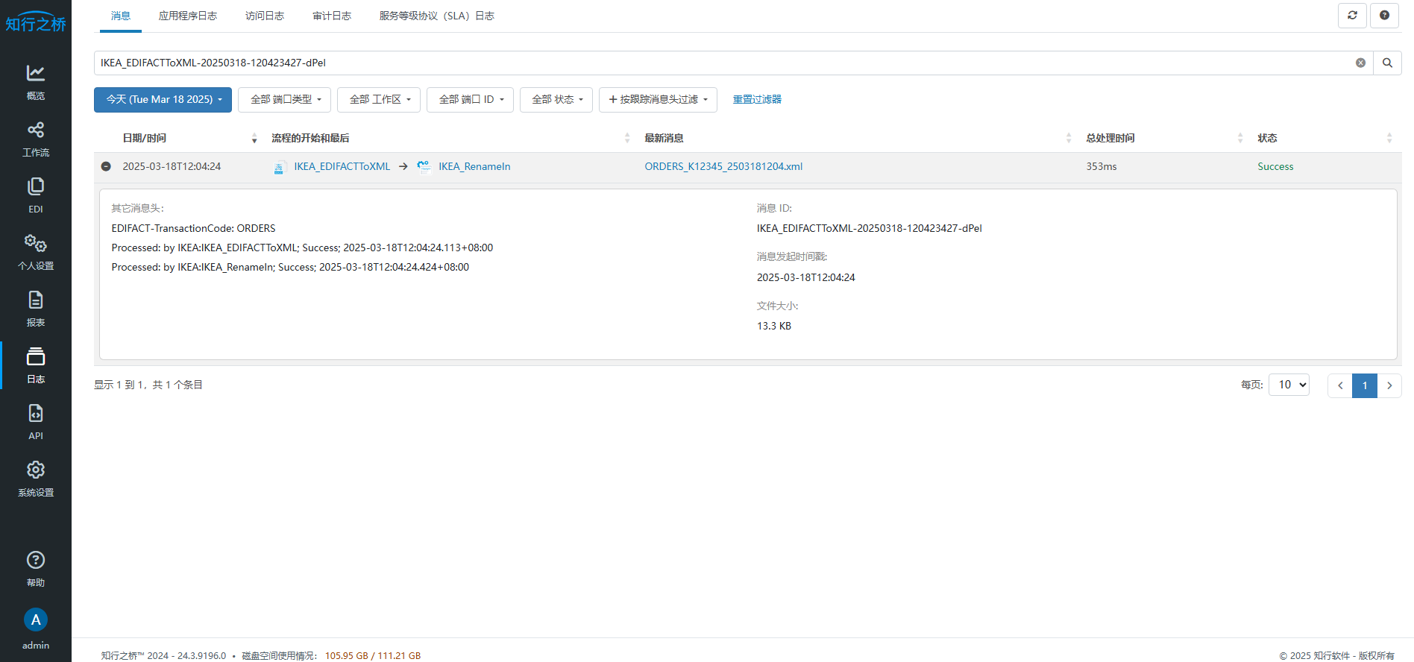Open the 全部 状态 dropdown
Viewport: 1414px width, 662px height.
coord(556,100)
